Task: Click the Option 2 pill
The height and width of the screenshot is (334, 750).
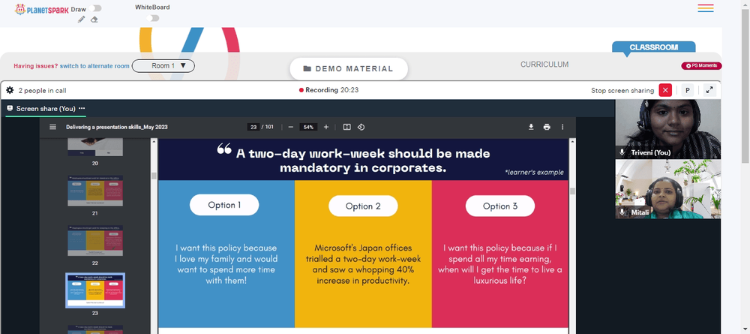Action: [x=363, y=206]
